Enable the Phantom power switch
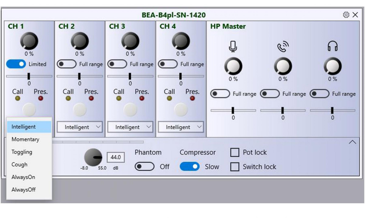The image size is (365, 218). (x=144, y=167)
